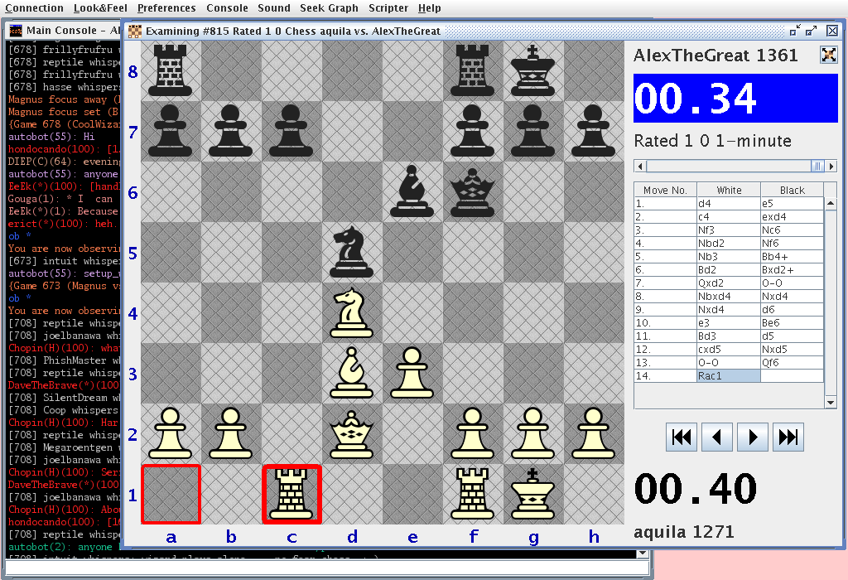Jump to the last move of the game
Image resolution: width=848 pixels, height=580 pixels.
click(788, 437)
